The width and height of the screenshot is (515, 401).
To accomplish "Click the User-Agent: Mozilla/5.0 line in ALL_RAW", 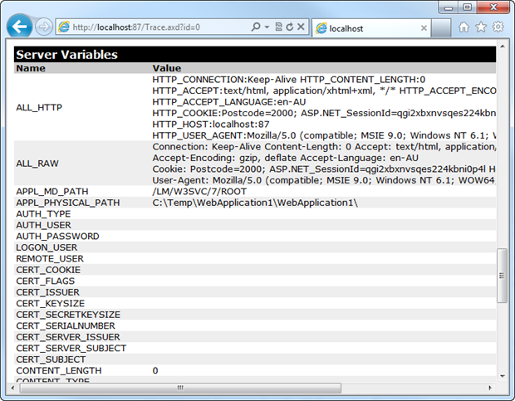I will 324,180.
